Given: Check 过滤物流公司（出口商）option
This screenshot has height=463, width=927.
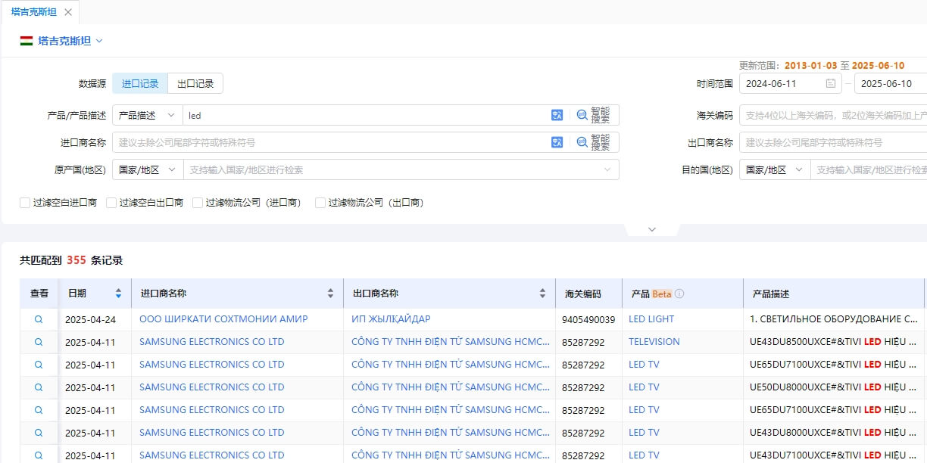Looking at the screenshot, I should click(x=320, y=203).
